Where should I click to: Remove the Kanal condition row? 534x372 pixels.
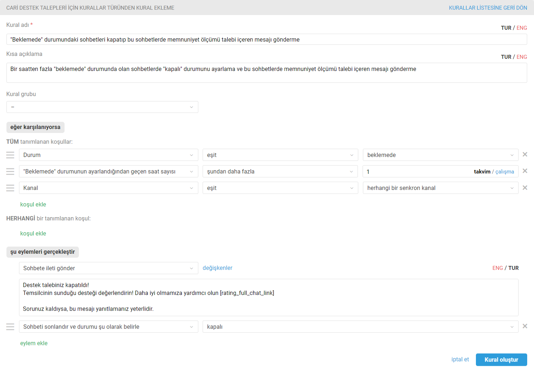click(x=525, y=188)
